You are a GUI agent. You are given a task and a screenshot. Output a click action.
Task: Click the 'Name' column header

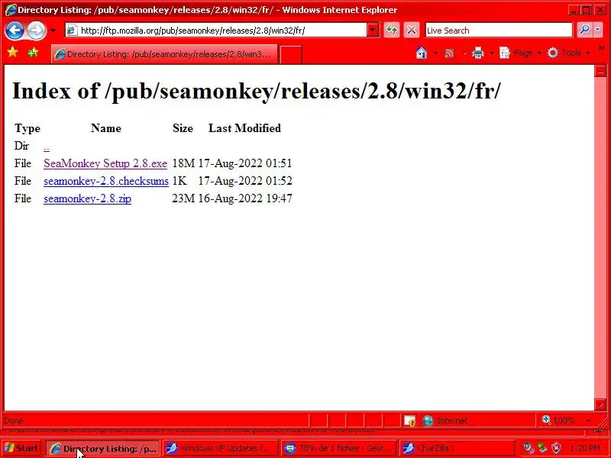106,128
